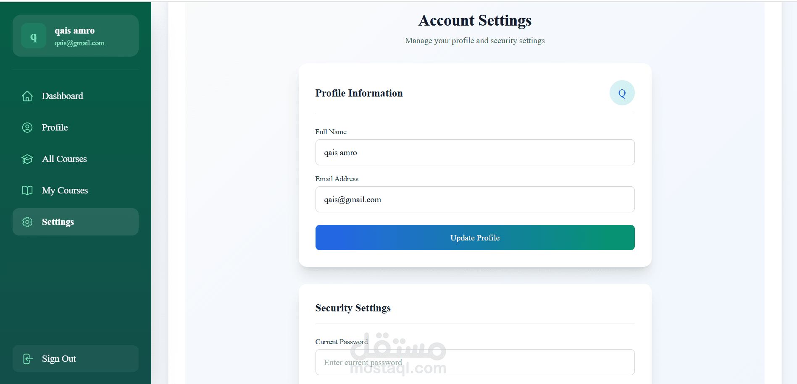The image size is (797, 384).
Task: Click the Settings gear icon
Action: coord(27,222)
